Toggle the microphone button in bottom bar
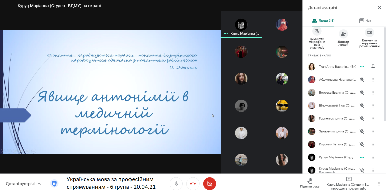The height and width of the screenshot is (194, 386). [x=176, y=184]
